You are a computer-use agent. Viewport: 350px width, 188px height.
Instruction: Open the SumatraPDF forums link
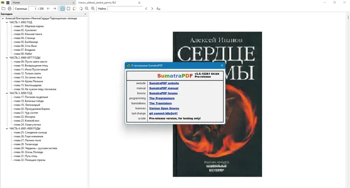click(163, 93)
